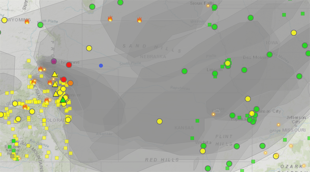Click the red monitor circle beside the Cheyenne label

69,65
